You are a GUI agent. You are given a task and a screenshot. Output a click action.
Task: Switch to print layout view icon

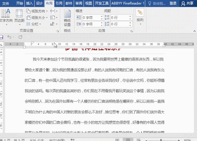point(128,140)
